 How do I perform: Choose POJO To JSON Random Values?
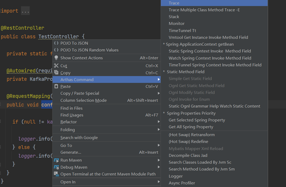click(x=106, y=50)
